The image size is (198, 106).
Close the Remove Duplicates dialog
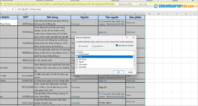(133, 38)
